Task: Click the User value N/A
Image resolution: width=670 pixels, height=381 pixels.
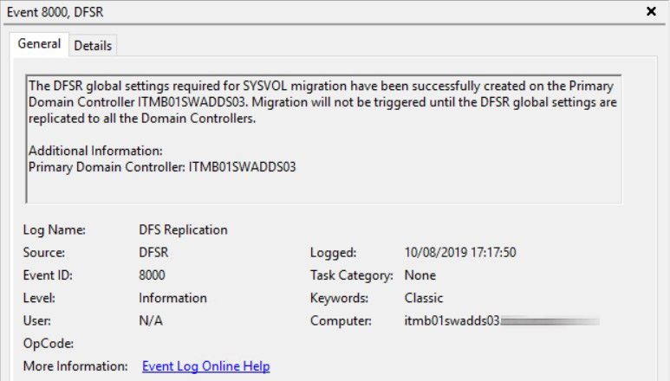Action: (x=151, y=320)
